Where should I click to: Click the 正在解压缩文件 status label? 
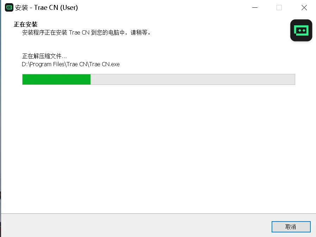(x=44, y=56)
